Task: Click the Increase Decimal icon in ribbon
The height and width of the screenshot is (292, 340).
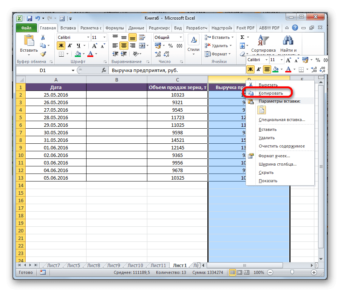Action: tap(158, 54)
